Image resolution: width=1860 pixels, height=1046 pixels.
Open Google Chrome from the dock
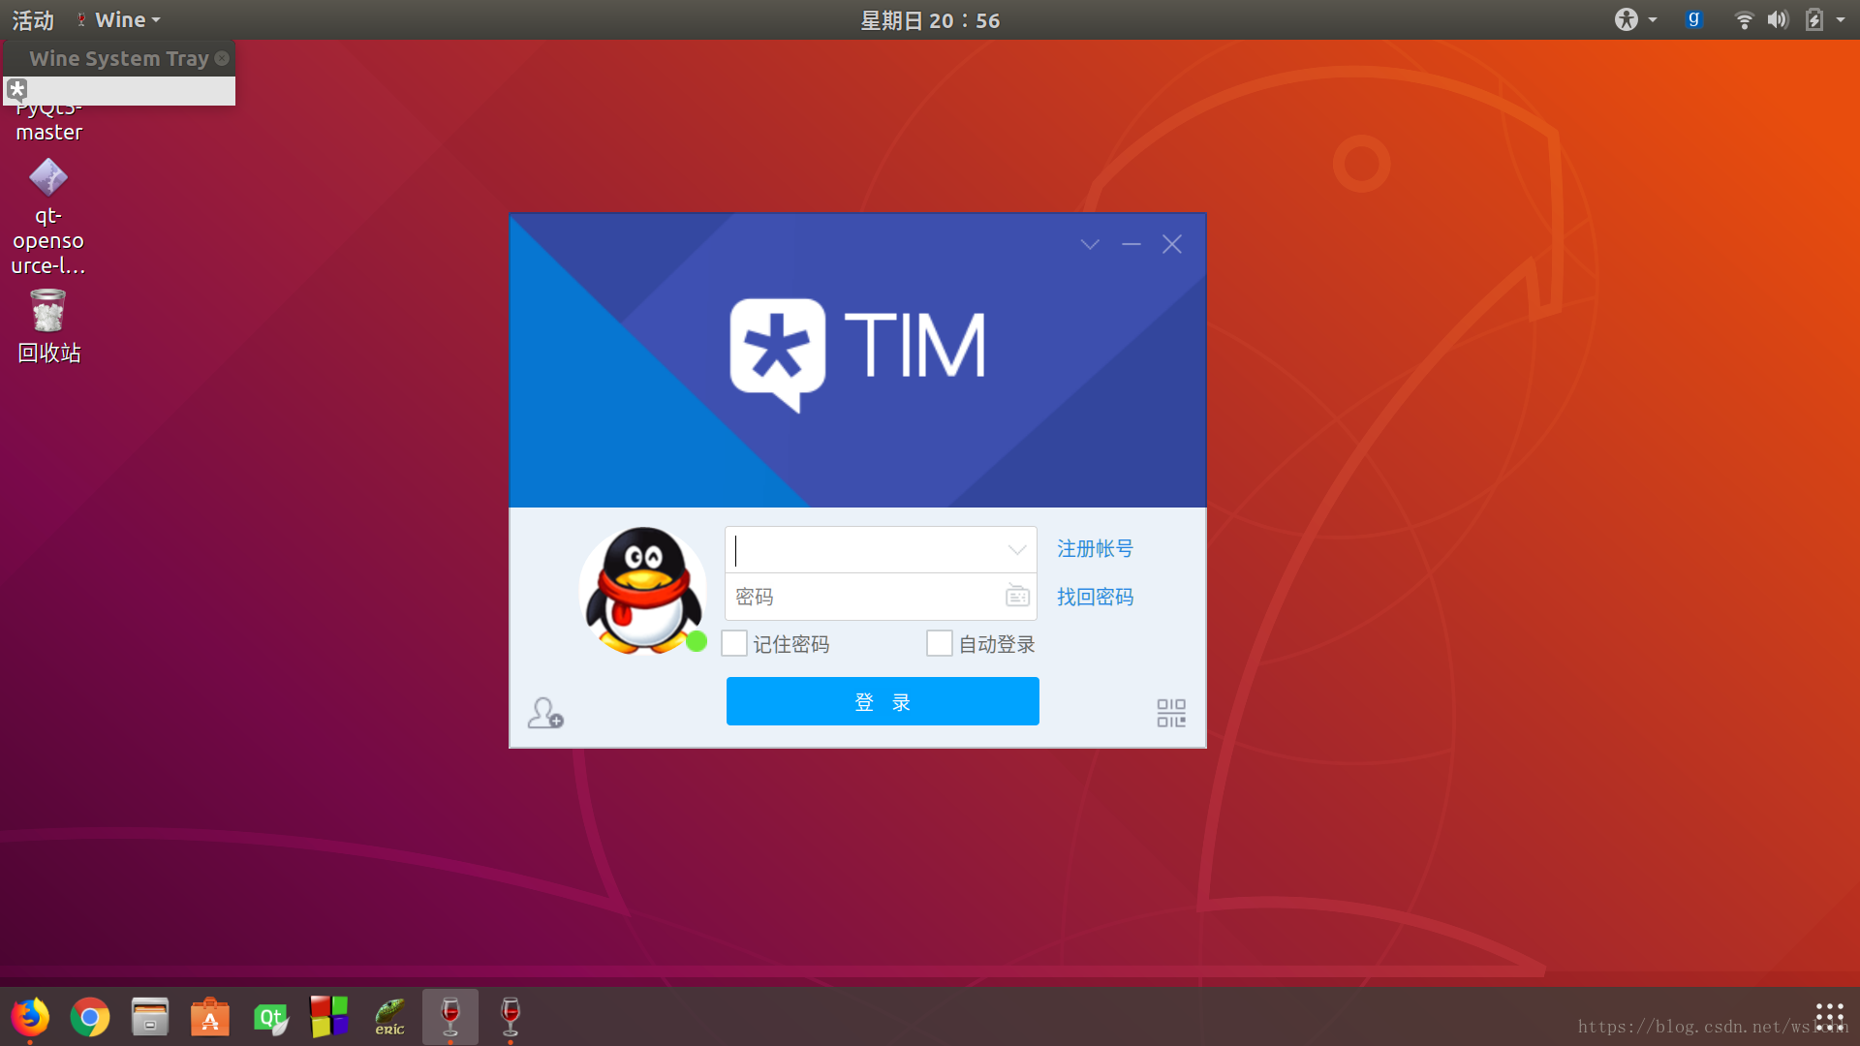point(90,1017)
